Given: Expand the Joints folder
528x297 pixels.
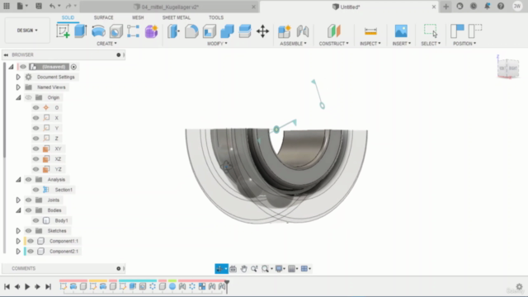Looking at the screenshot, I should pyautogui.click(x=18, y=200).
